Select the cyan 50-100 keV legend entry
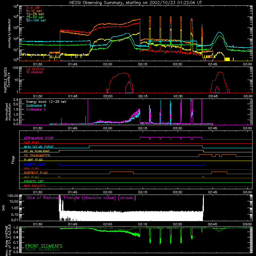Screen dimensions: 256x256 [x=36, y=20]
